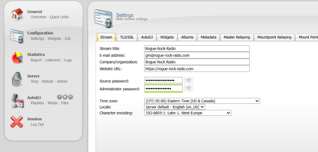This screenshot has height=152, width=318.
Task: Click Reload under Server
Action: tap(47, 81)
